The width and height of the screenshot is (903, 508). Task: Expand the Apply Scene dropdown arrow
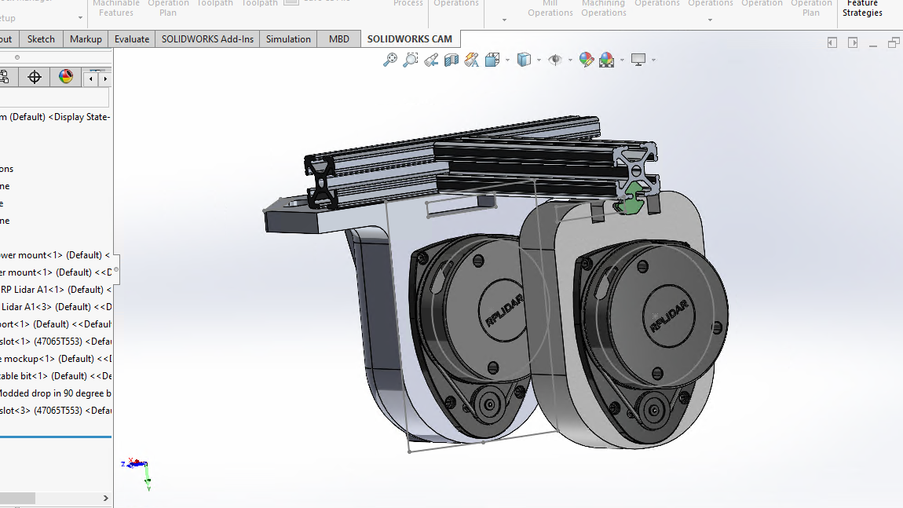[x=622, y=60]
